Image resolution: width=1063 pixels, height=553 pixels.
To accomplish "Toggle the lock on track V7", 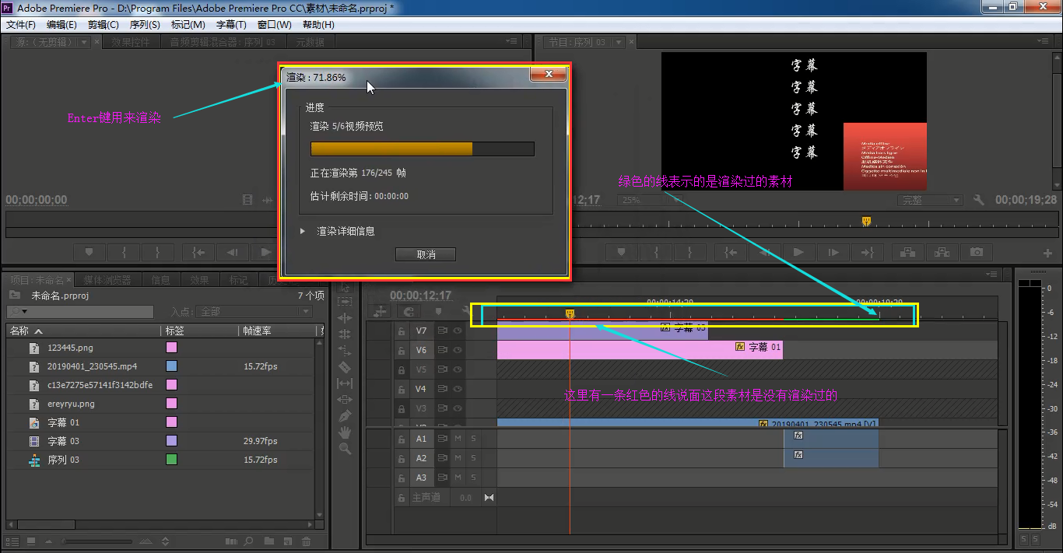I will [402, 331].
